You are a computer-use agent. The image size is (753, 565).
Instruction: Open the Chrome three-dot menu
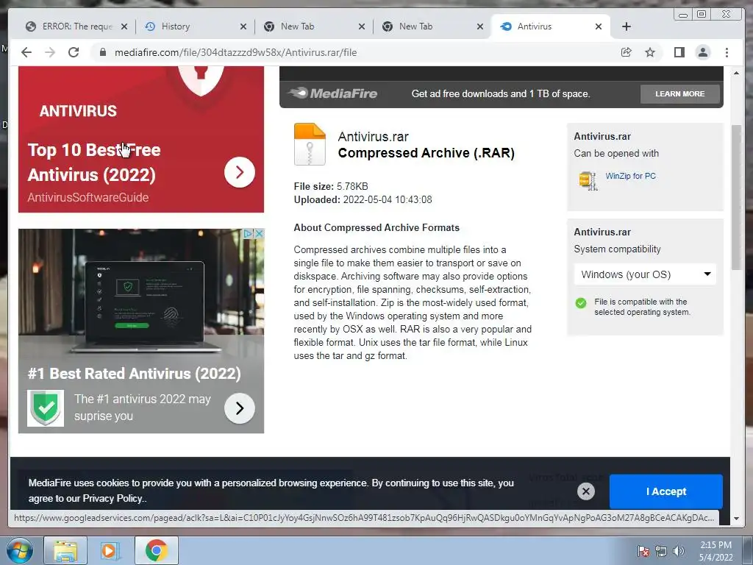click(727, 52)
